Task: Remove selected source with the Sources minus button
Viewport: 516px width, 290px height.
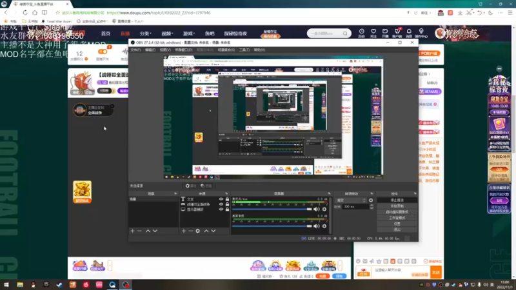Action: coord(190,231)
